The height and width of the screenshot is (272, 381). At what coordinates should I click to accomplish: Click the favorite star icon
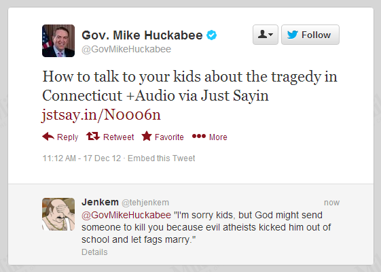tap(147, 136)
